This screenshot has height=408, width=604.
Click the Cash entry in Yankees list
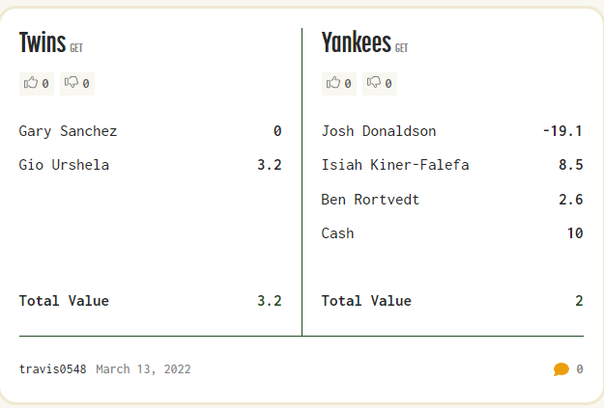coord(337,233)
